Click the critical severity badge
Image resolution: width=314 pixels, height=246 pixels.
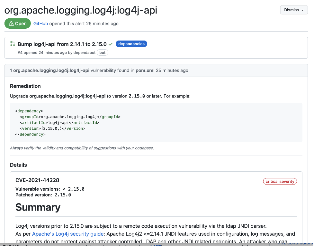(x=280, y=181)
